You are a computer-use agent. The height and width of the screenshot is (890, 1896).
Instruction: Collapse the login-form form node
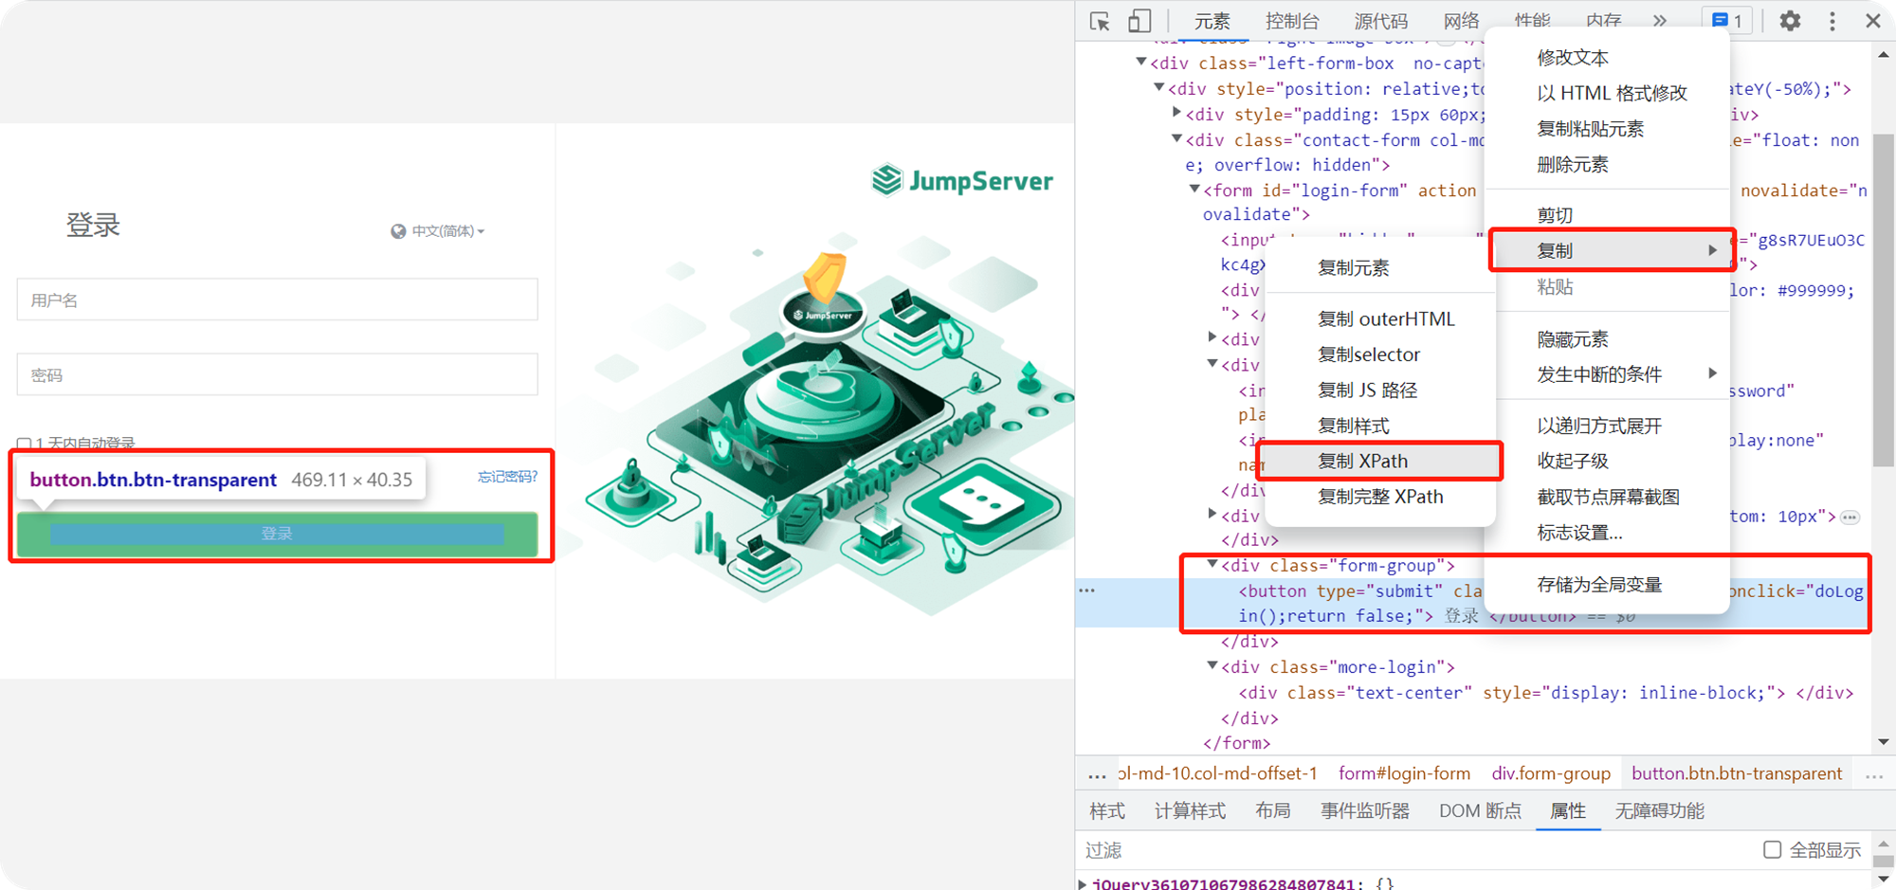tap(1194, 189)
